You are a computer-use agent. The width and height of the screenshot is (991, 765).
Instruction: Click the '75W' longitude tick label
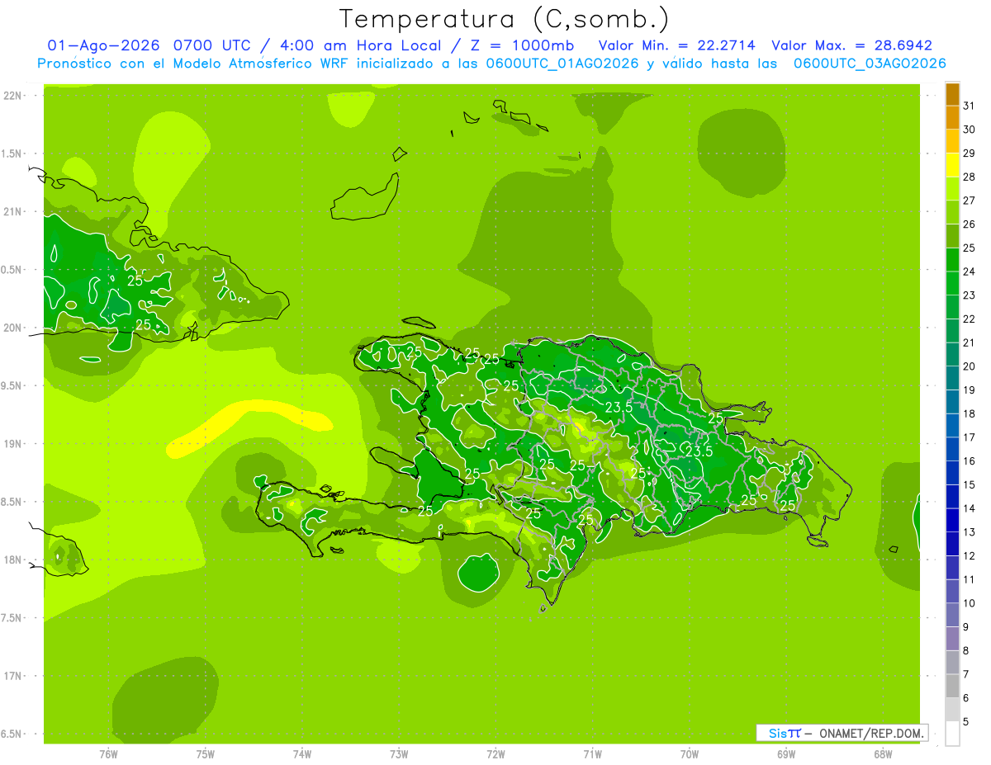click(205, 754)
